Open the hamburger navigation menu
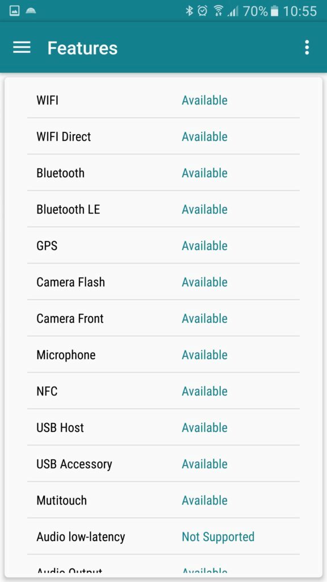Viewport: 327px width, 582px height. (22, 48)
